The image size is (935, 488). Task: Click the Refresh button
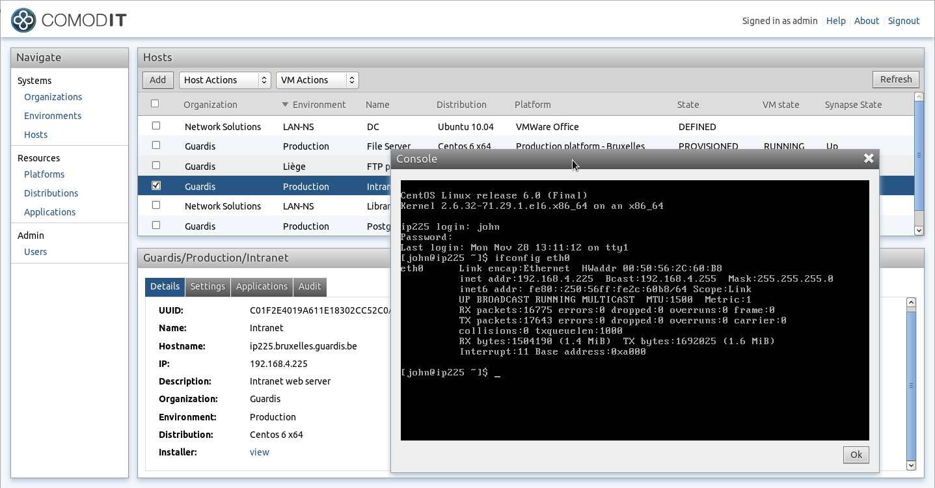pyautogui.click(x=896, y=79)
